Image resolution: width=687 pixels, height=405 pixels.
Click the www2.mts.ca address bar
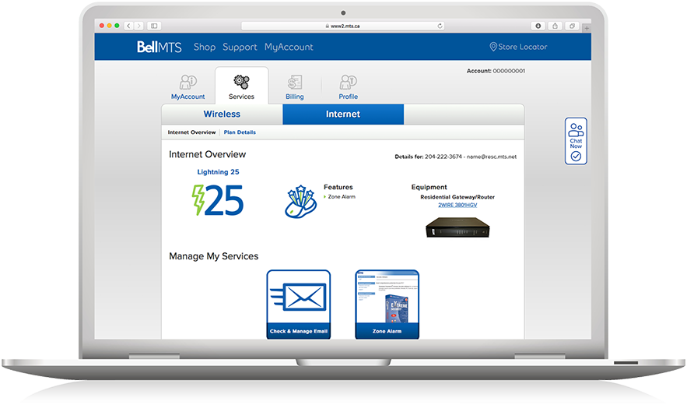click(342, 26)
